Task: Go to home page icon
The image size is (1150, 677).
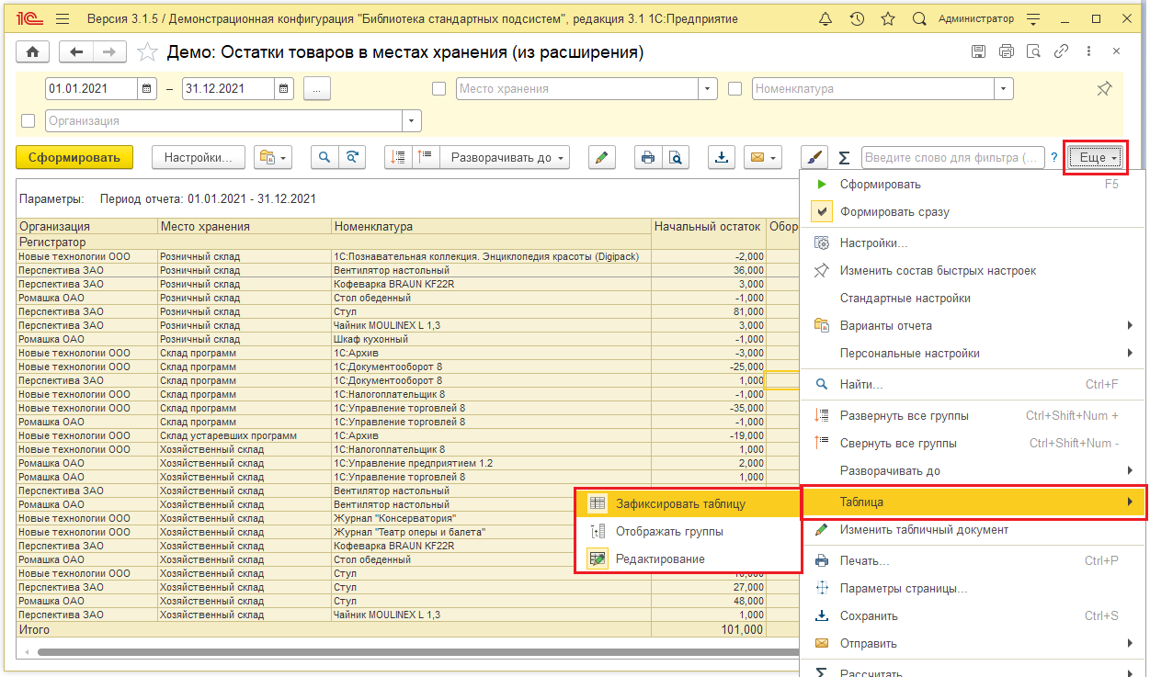Action: (x=33, y=52)
